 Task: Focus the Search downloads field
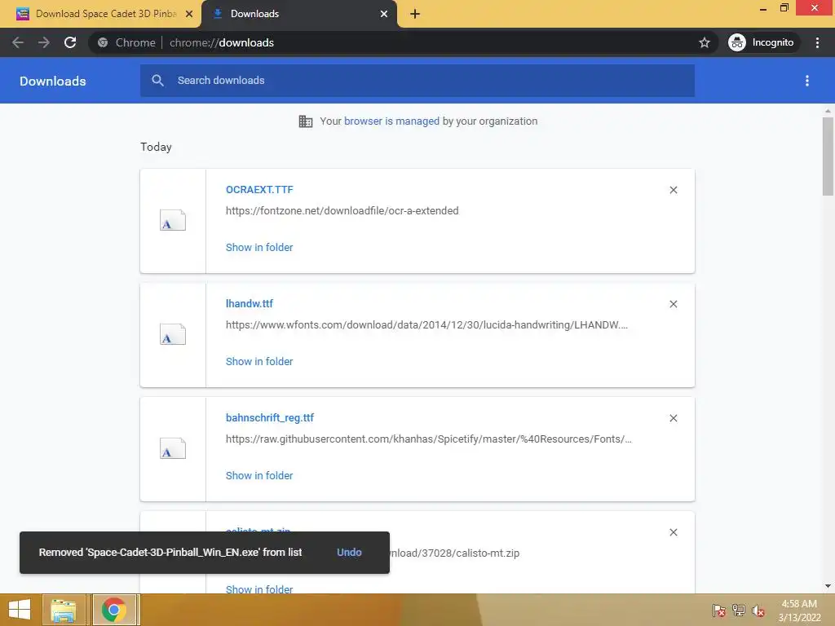[417, 81]
